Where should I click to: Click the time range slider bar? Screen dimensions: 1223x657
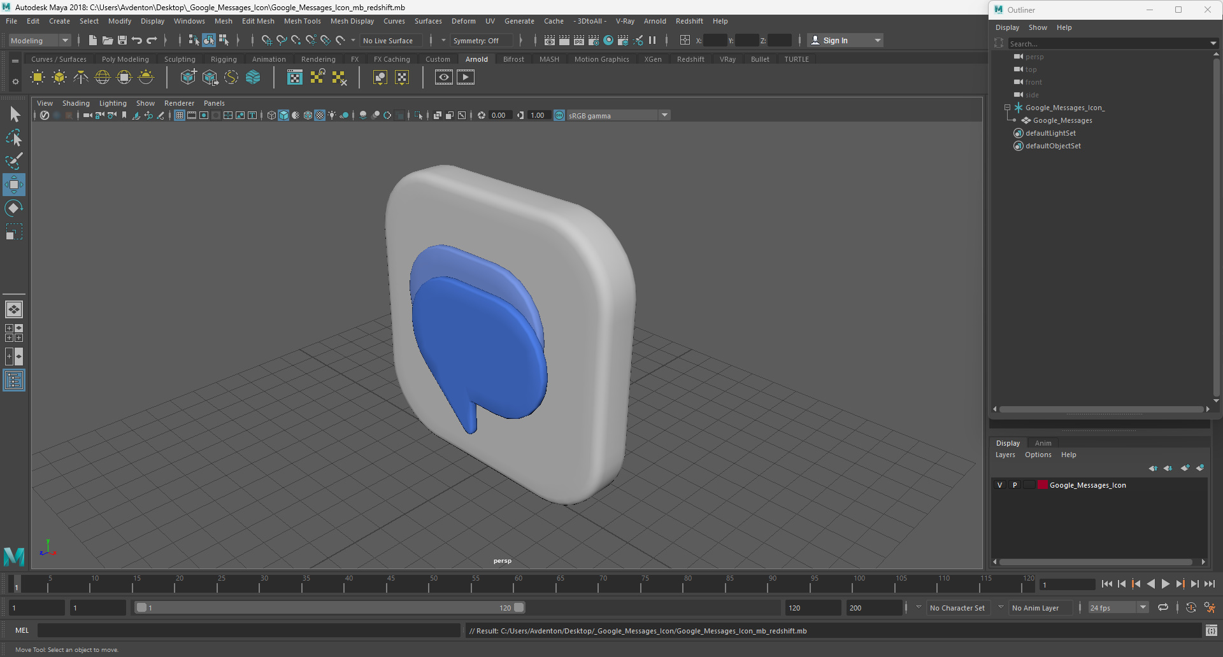pos(330,608)
